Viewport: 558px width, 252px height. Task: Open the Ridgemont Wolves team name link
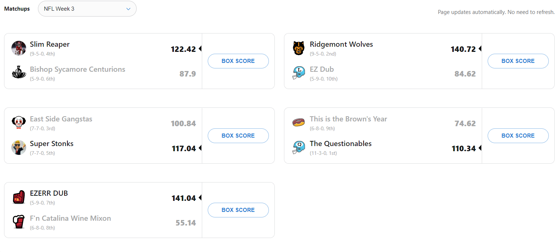[341, 45]
